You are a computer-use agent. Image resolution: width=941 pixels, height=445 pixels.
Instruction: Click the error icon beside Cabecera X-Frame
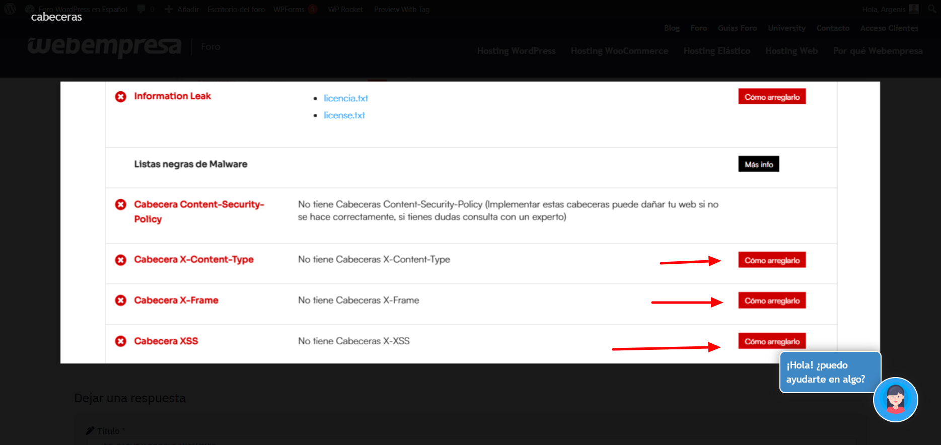[121, 301]
